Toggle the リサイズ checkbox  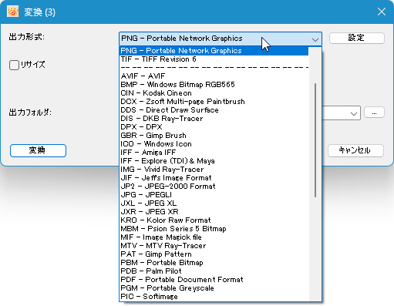point(14,65)
